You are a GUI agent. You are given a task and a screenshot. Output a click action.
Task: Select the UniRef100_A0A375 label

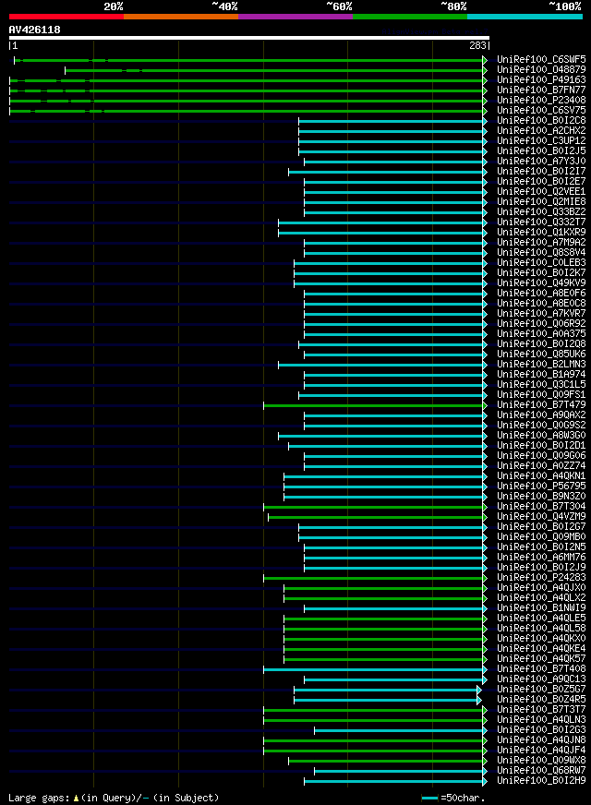[x=541, y=334]
